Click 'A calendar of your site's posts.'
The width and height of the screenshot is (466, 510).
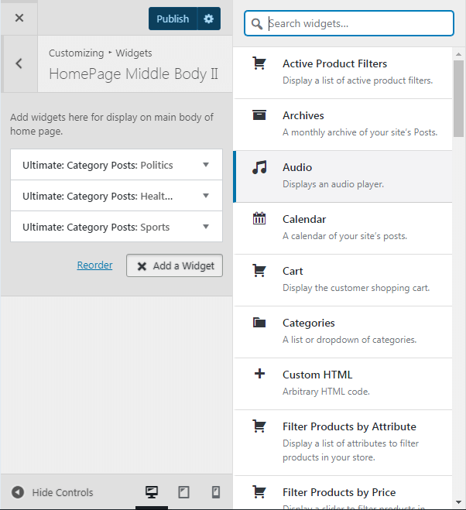[344, 236]
